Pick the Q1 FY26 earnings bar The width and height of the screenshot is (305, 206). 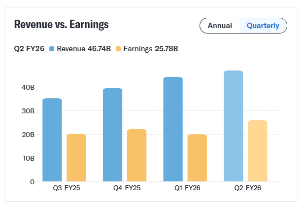coord(197,157)
